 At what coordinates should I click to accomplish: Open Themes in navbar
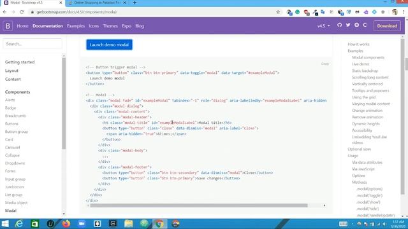pyautogui.click(x=110, y=26)
